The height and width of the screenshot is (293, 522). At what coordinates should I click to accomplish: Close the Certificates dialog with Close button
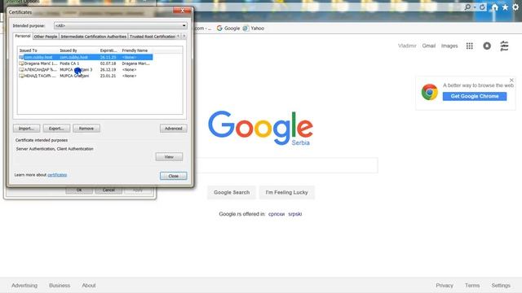(x=174, y=176)
